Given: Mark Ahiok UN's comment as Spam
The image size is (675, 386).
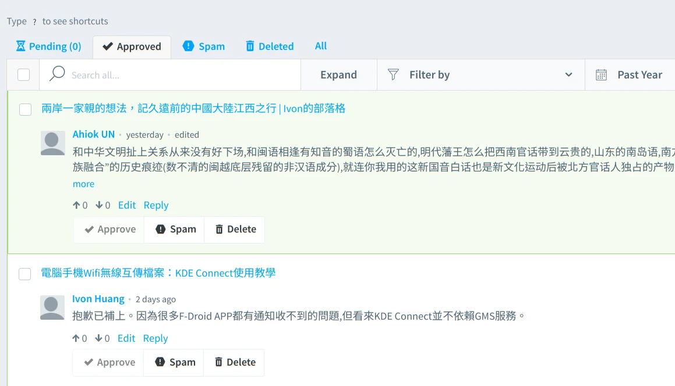Looking at the screenshot, I should tap(176, 230).
